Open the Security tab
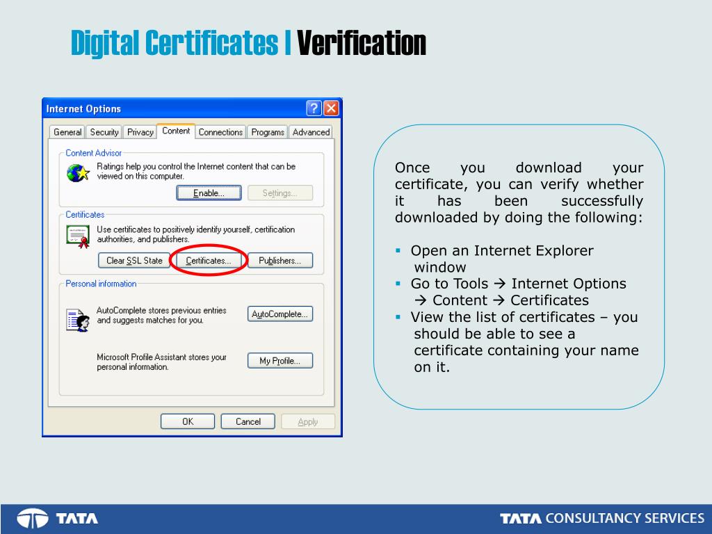This screenshot has width=712, height=534. [x=104, y=132]
